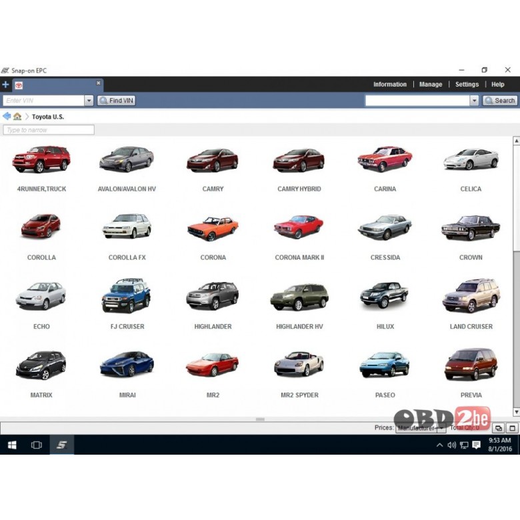Click the single-window icon in status bar
520x520 pixels.
point(512,428)
